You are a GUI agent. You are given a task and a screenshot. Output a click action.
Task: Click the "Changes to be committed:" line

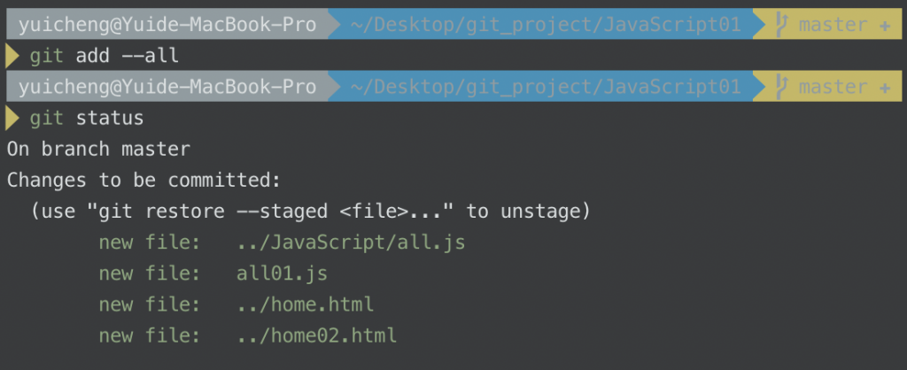(x=144, y=181)
